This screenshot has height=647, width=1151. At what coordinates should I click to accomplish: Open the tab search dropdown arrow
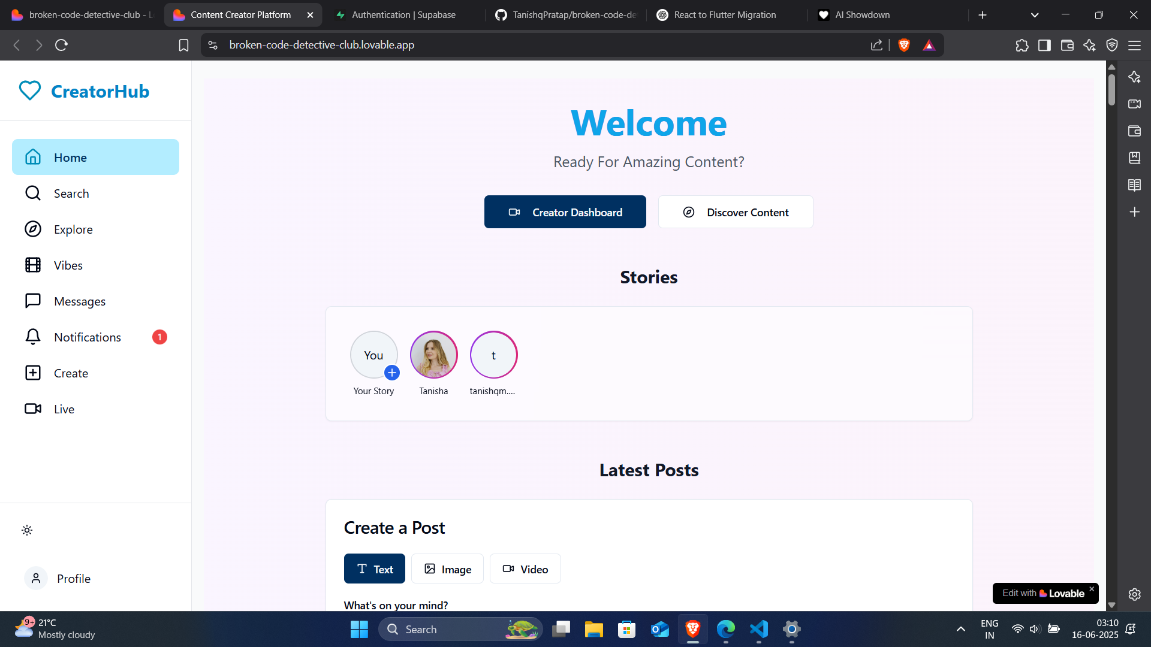[x=1035, y=14]
